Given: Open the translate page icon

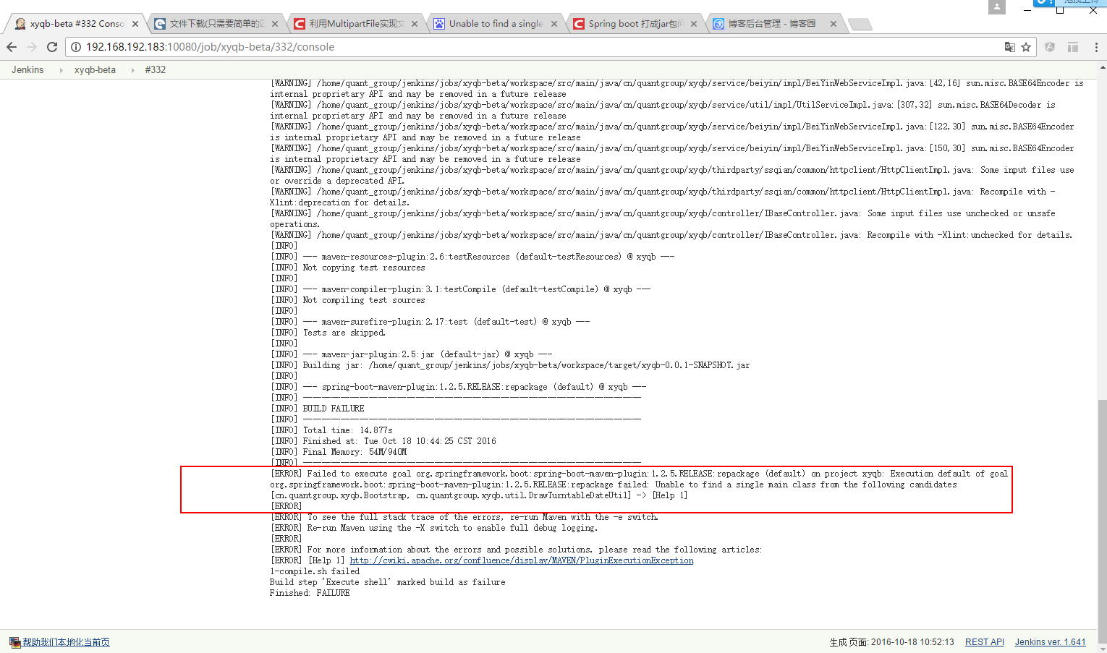Looking at the screenshot, I should pyautogui.click(x=1009, y=47).
